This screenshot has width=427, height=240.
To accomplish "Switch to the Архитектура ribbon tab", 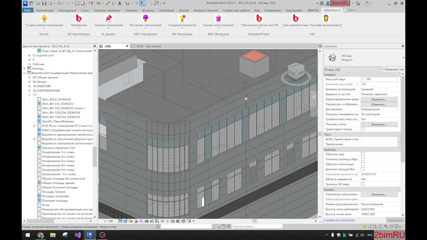I will point(45,10).
